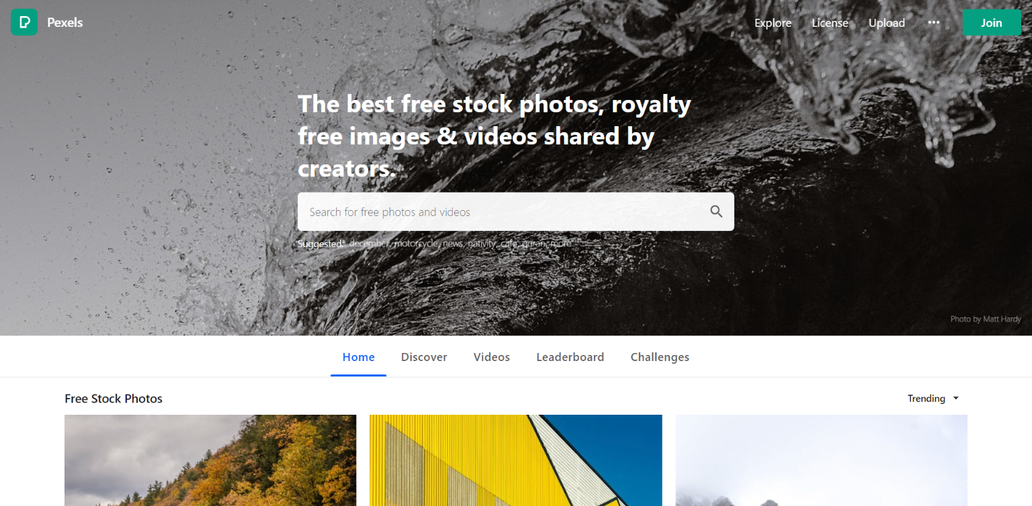Click the magnifying glass search icon
The width and height of the screenshot is (1032, 506).
click(716, 212)
